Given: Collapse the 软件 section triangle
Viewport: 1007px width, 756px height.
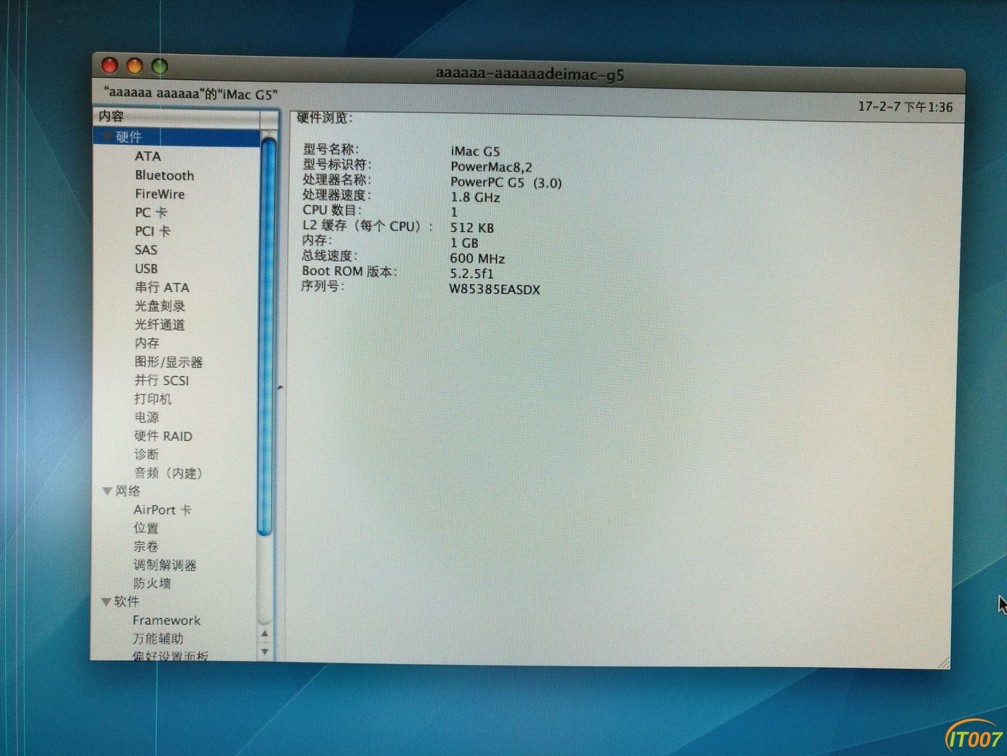Looking at the screenshot, I should pyautogui.click(x=106, y=601).
